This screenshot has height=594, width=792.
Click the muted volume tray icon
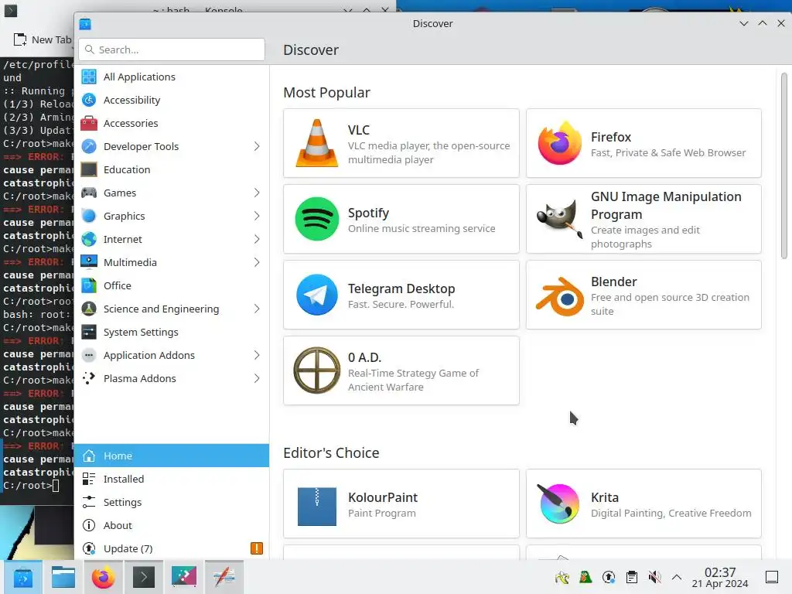coord(654,577)
